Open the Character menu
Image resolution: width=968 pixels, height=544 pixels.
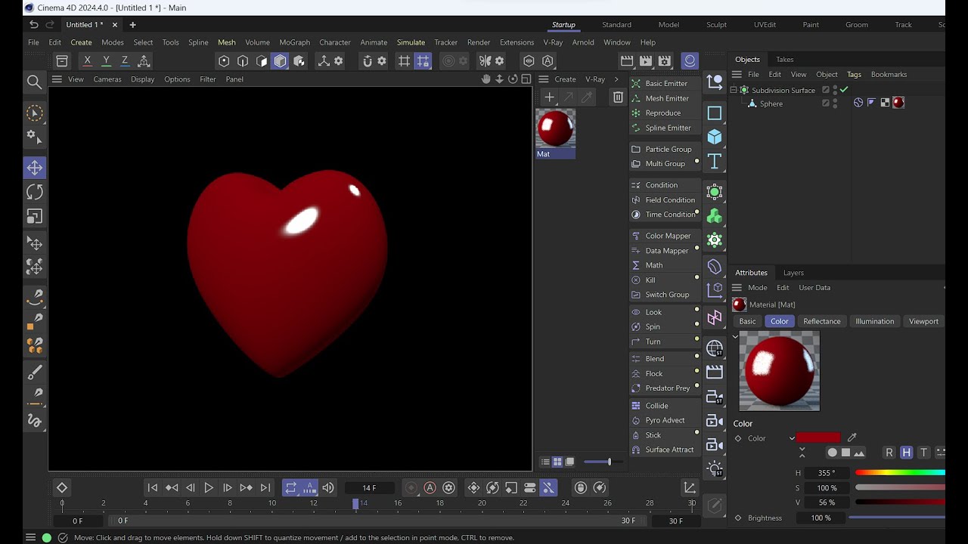(x=335, y=42)
